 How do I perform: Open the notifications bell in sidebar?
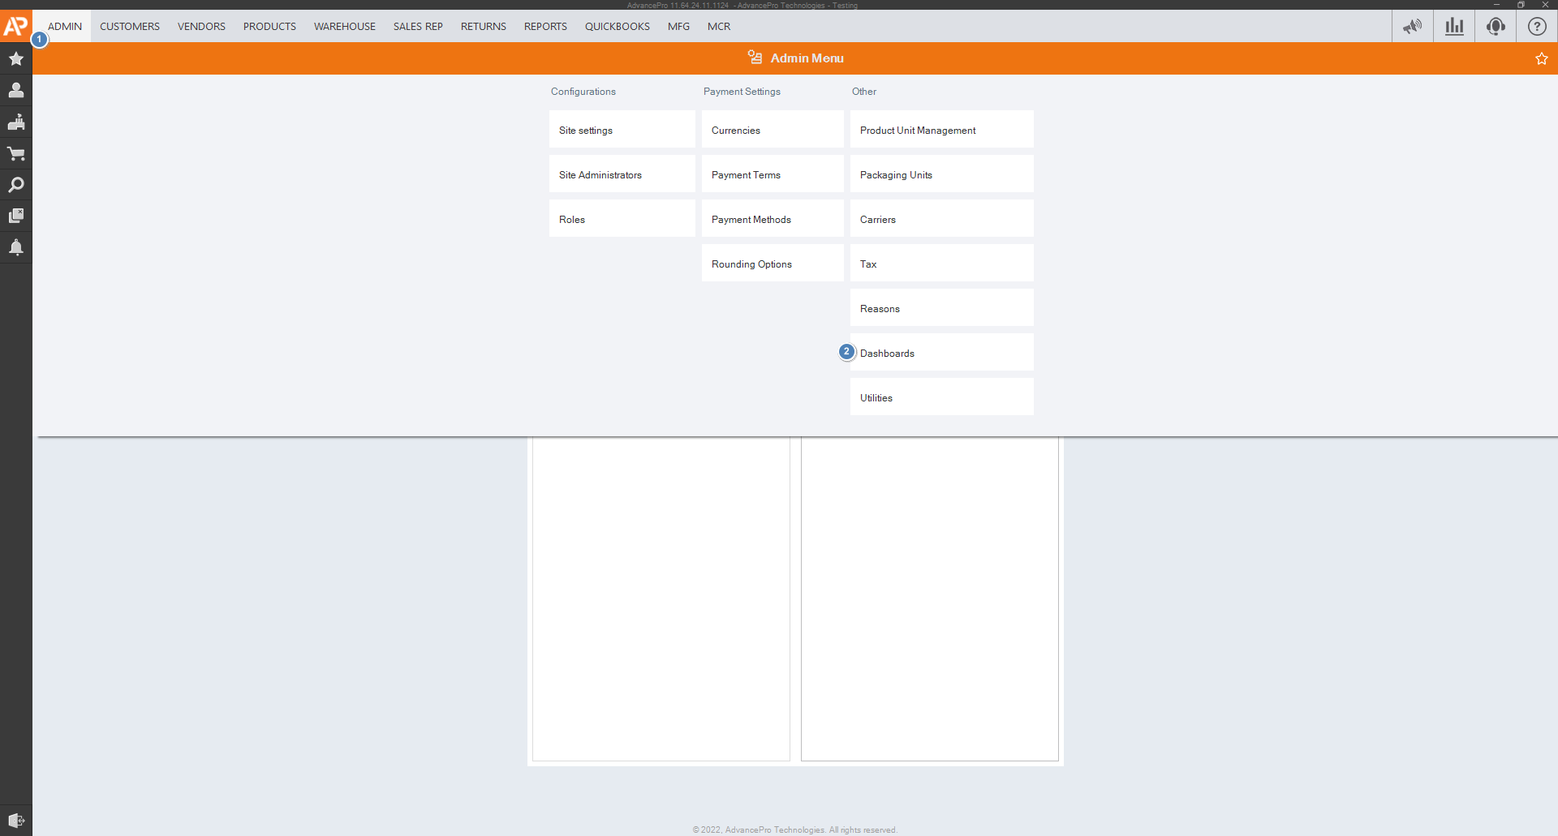pos(15,247)
